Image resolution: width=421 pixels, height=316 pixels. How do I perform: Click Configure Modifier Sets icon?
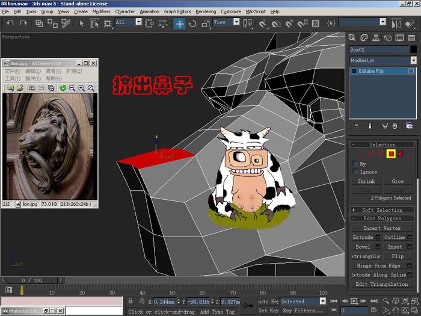pyautogui.click(x=409, y=126)
